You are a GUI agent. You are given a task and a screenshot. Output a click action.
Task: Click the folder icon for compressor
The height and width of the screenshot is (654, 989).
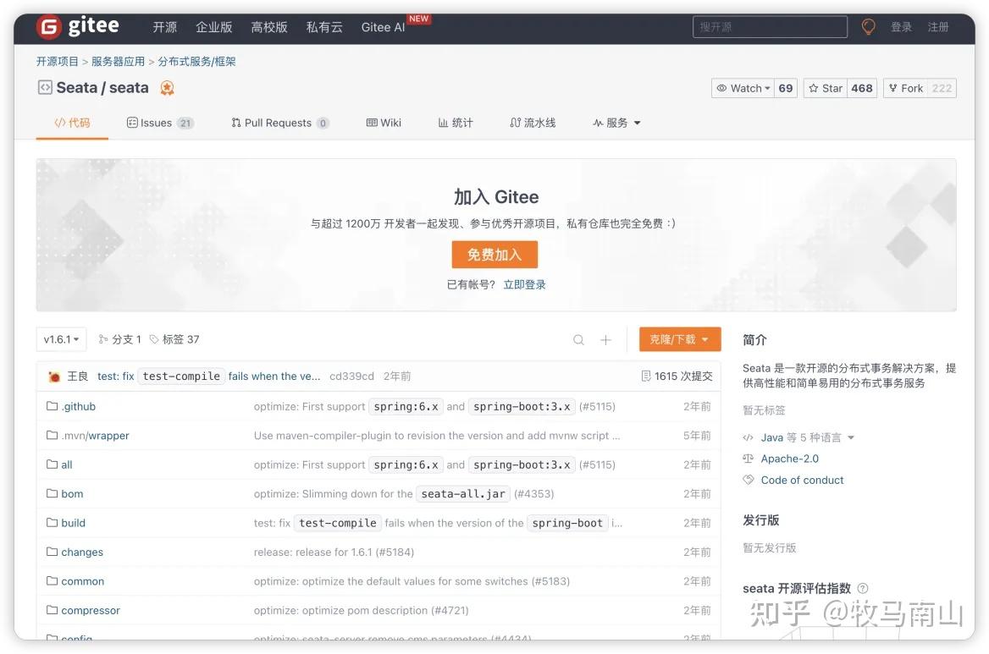coord(52,610)
